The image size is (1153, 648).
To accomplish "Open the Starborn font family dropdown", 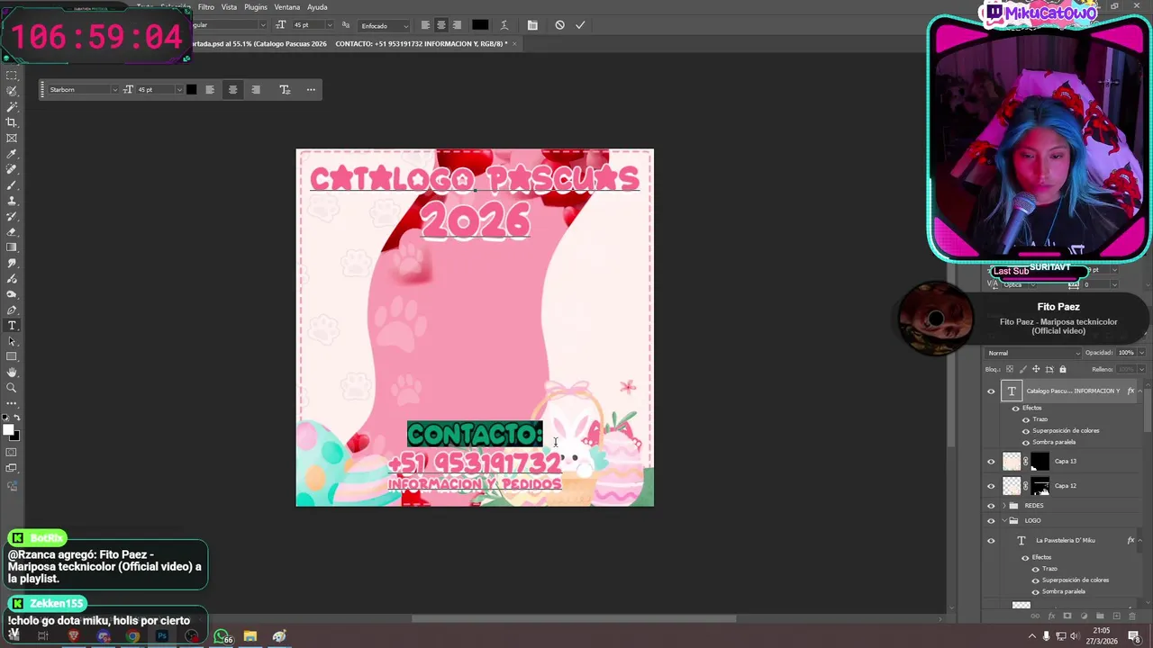I will tap(114, 89).
